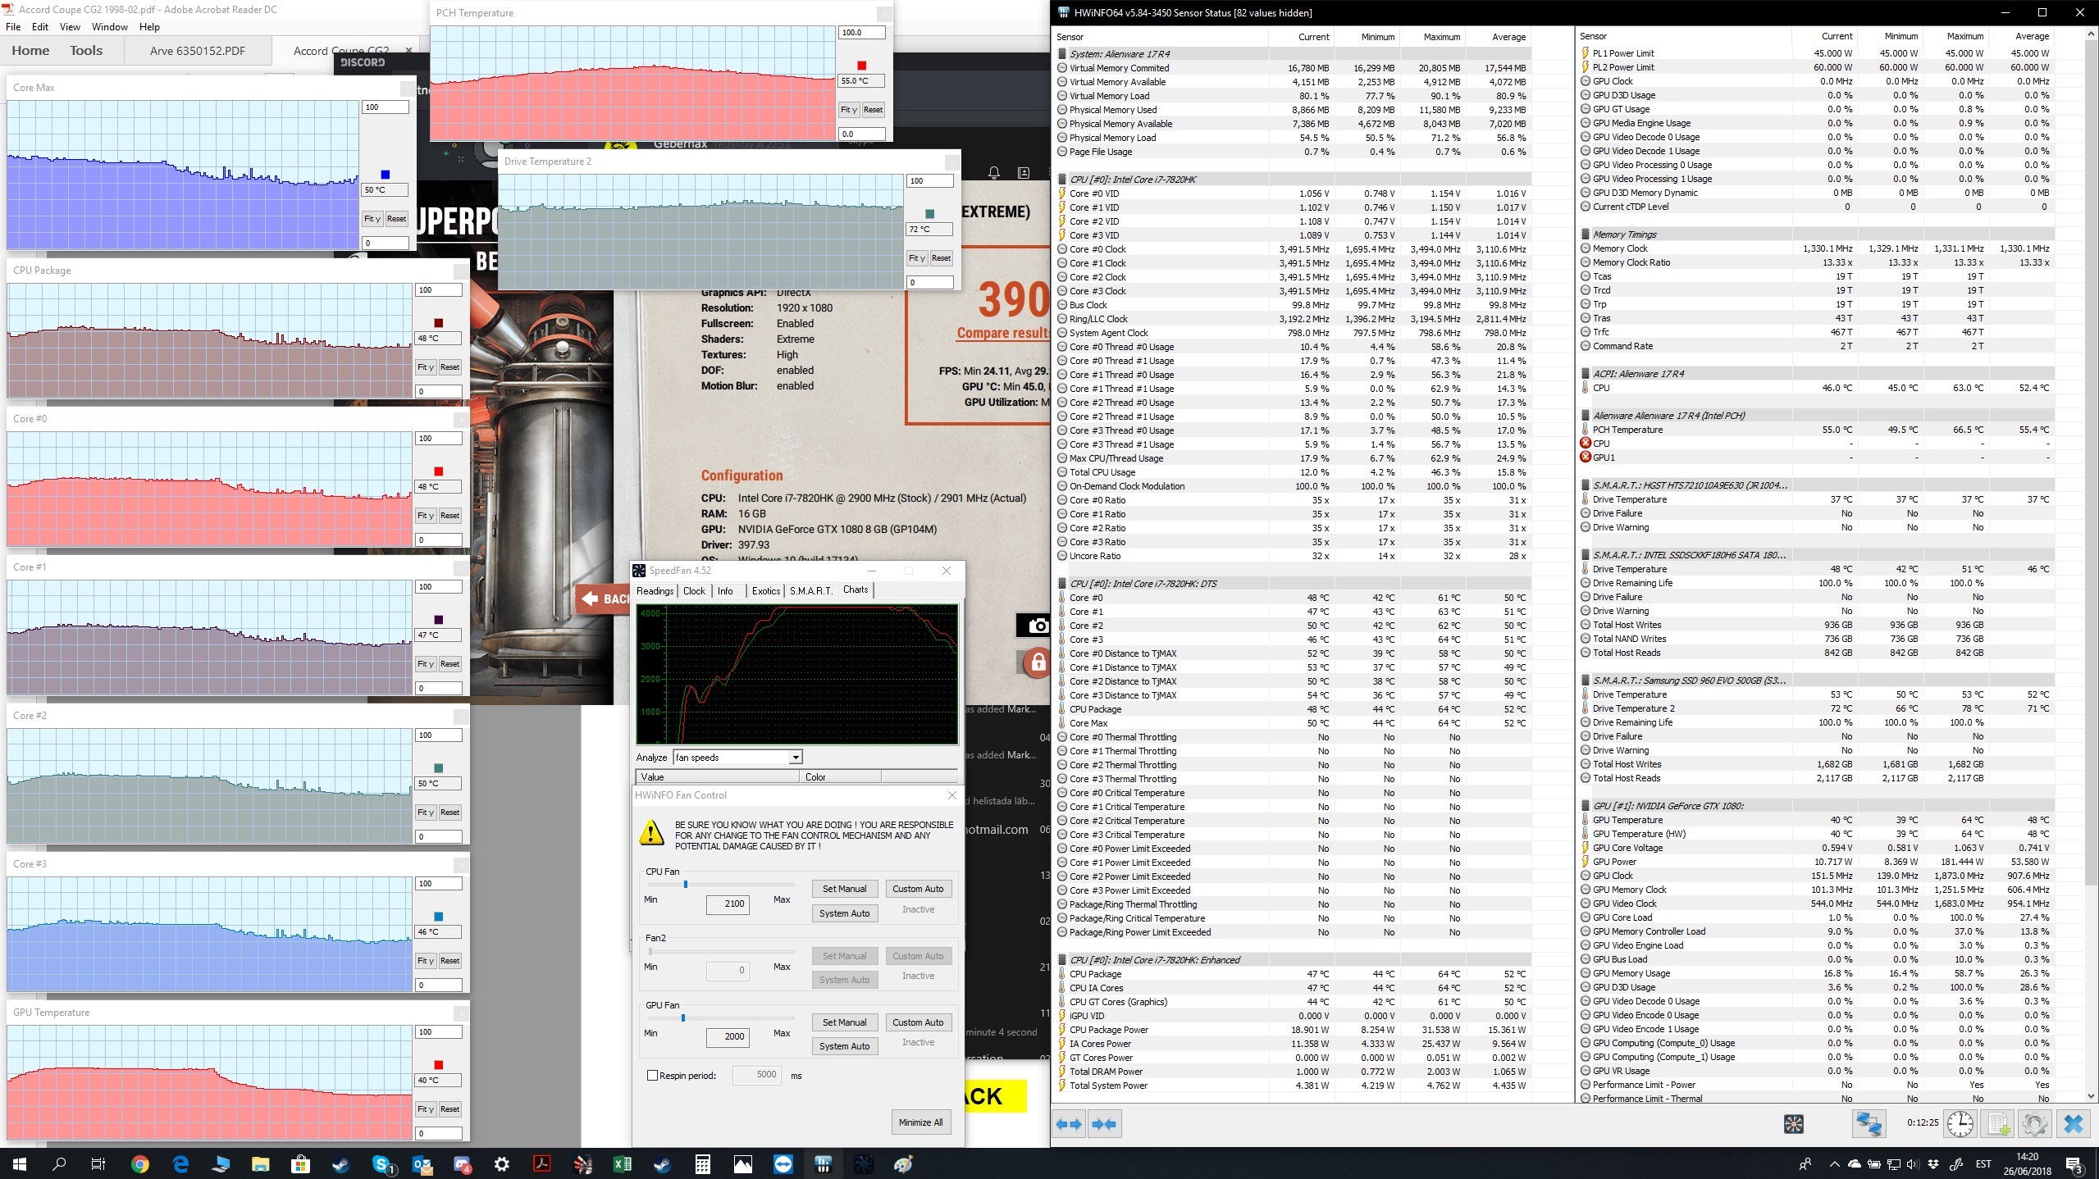Screen dimensions: 2099x1179
Task: Open Outlook from taskbar
Action: pyautogui.click(x=422, y=1164)
